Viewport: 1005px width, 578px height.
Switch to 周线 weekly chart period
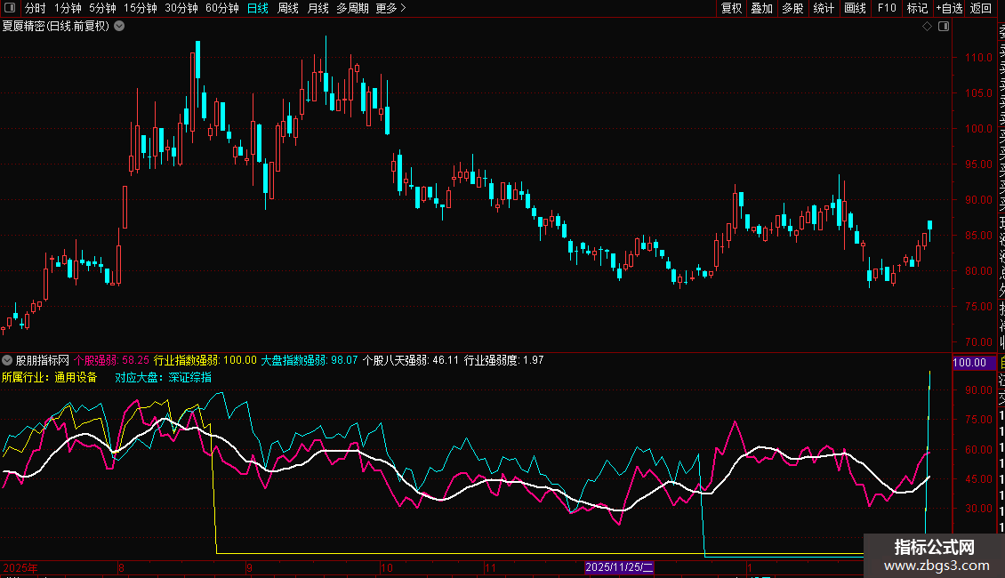[288, 9]
